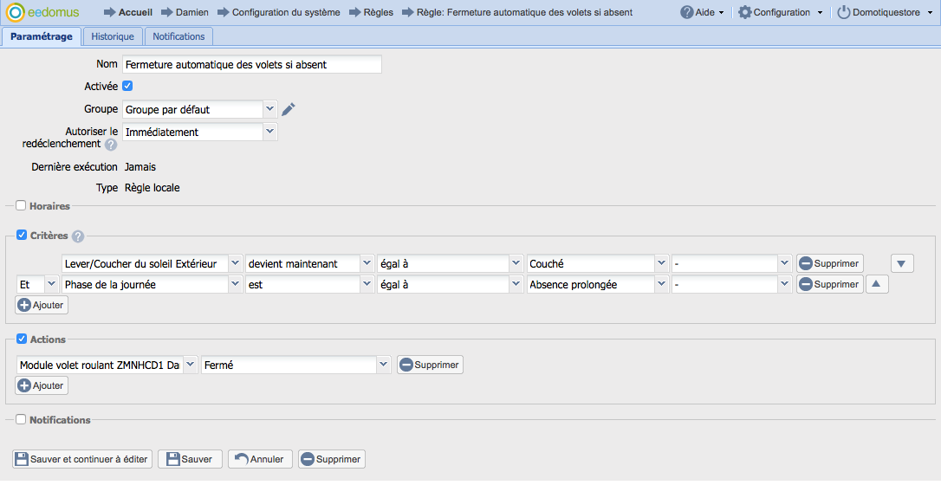Move second criterion up with arrow
Viewport: 941px width, 485px height.
877,284
